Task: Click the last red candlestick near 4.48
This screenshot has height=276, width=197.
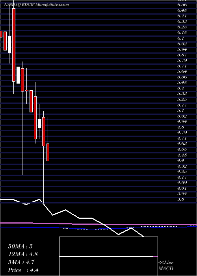Action: [x=48, y=152]
